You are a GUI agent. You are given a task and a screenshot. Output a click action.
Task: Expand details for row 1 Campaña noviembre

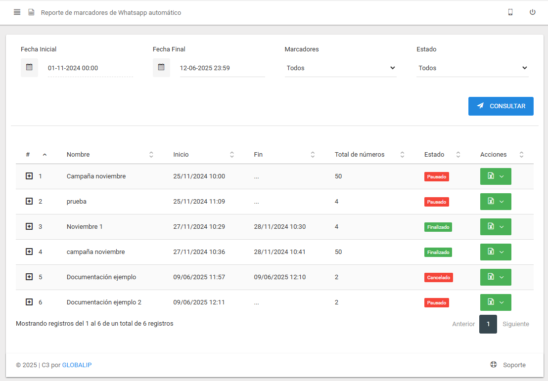click(x=29, y=176)
